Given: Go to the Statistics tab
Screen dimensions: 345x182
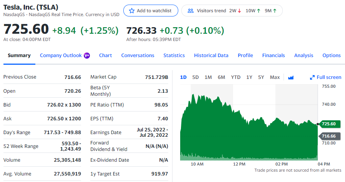Looking at the screenshot, I should pos(174,56).
